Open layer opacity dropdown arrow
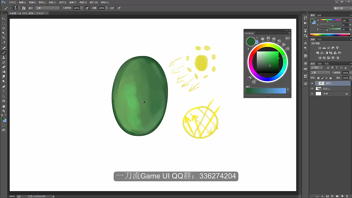 350,73
